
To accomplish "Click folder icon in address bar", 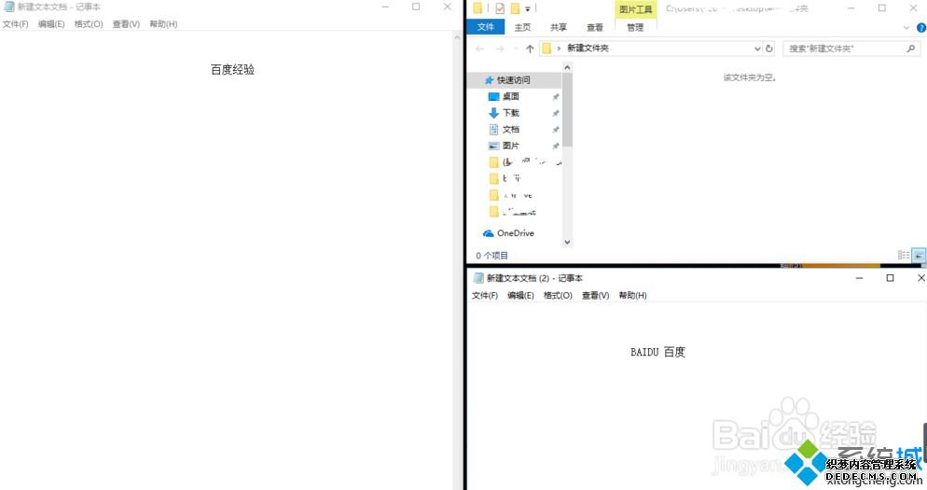I will tap(547, 49).
